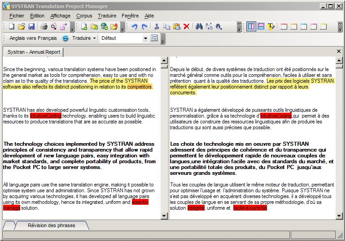The width and height of the screenshot is (346, 241).
Task: Click red-highlighted intégrée word
Action: coord(196,208)
